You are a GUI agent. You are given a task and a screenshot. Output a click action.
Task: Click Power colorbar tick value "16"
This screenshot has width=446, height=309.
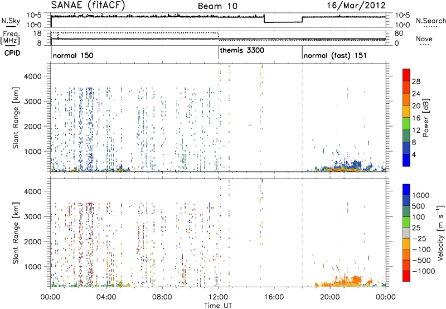click(x=416, y=118)
